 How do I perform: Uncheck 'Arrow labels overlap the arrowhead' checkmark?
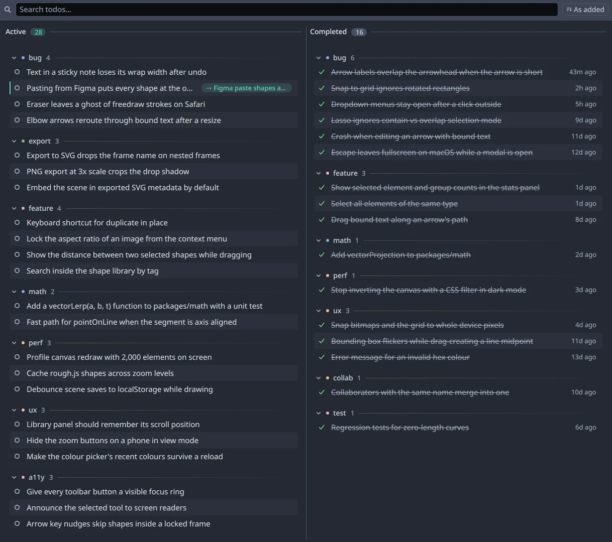coord(322,72)
